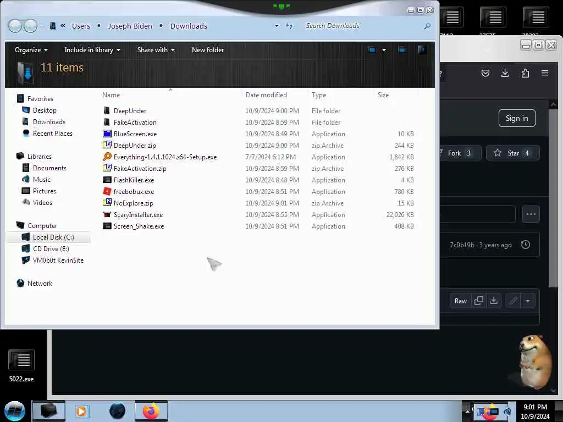Click the GitHub copy raw file icon
The image size is (563, 422).
click(479, 301)
